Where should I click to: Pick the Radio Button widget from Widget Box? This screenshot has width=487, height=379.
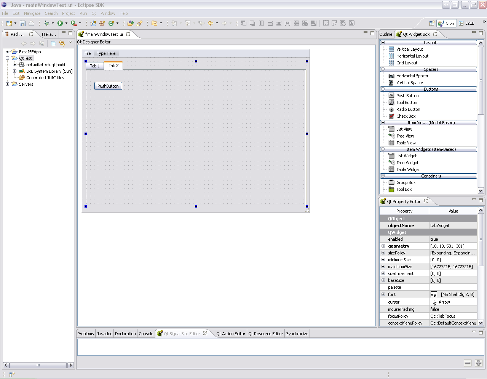coord(408,109)
